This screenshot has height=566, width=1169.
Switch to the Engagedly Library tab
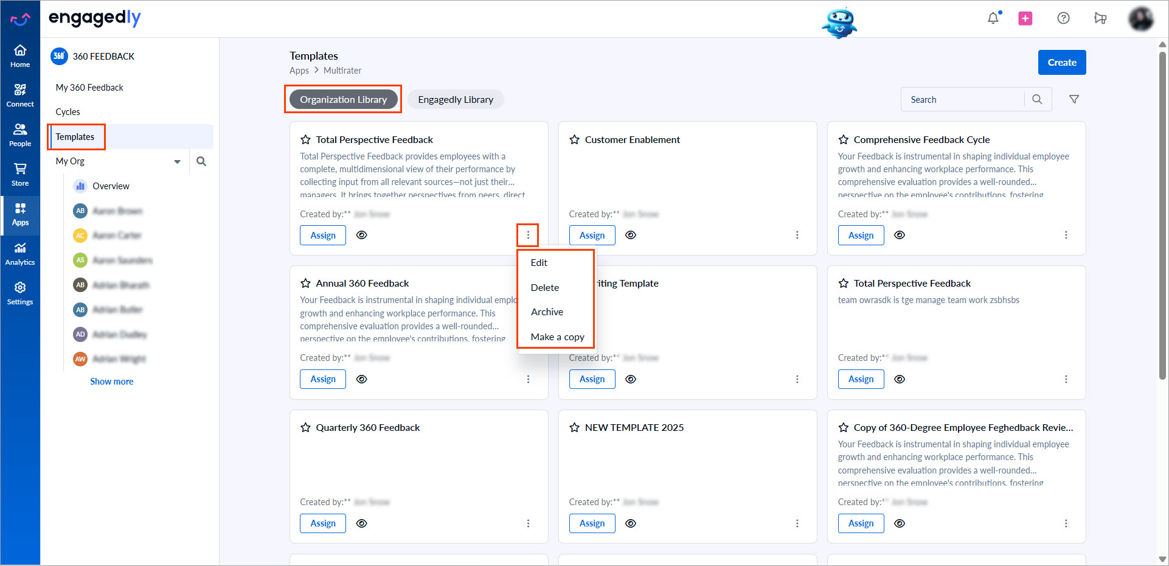pyautogui.click(x=456, y=100)
